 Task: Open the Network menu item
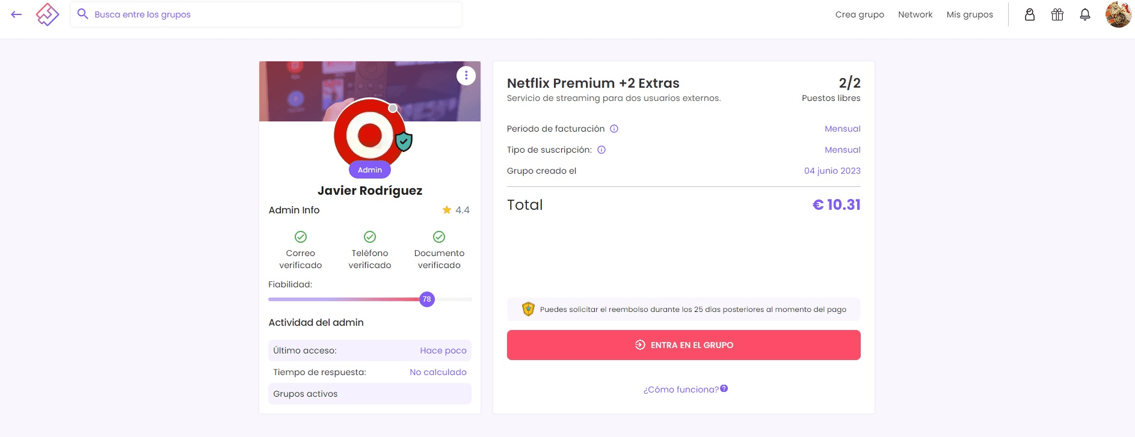point(915,14)
